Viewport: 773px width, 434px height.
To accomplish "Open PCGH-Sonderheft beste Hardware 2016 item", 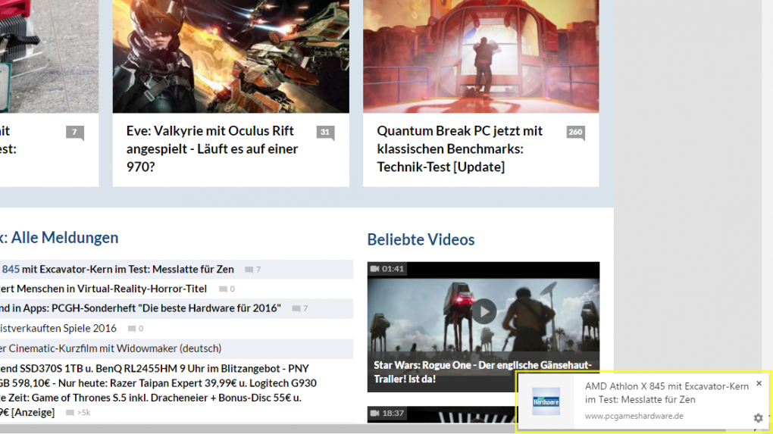I will (140, 308).
